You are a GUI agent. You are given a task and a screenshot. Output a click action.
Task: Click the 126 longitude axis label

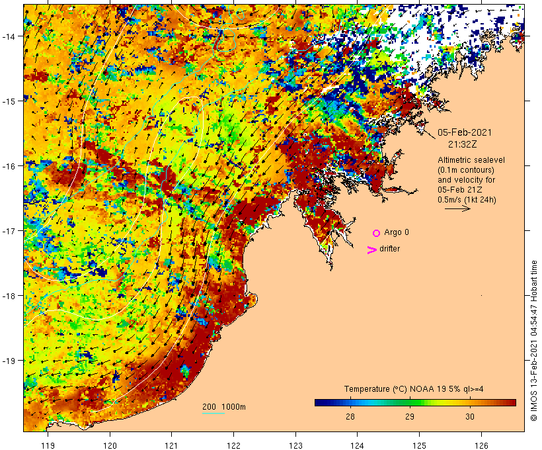coord(481,445)
